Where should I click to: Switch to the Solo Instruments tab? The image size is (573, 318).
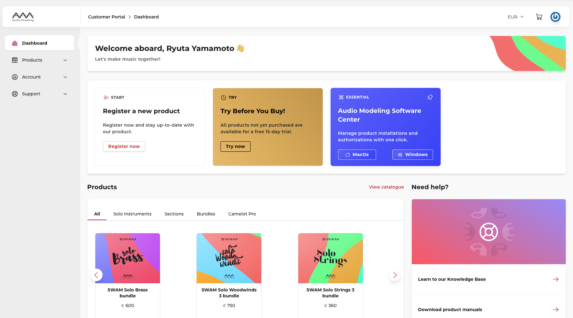coord(132,214)
